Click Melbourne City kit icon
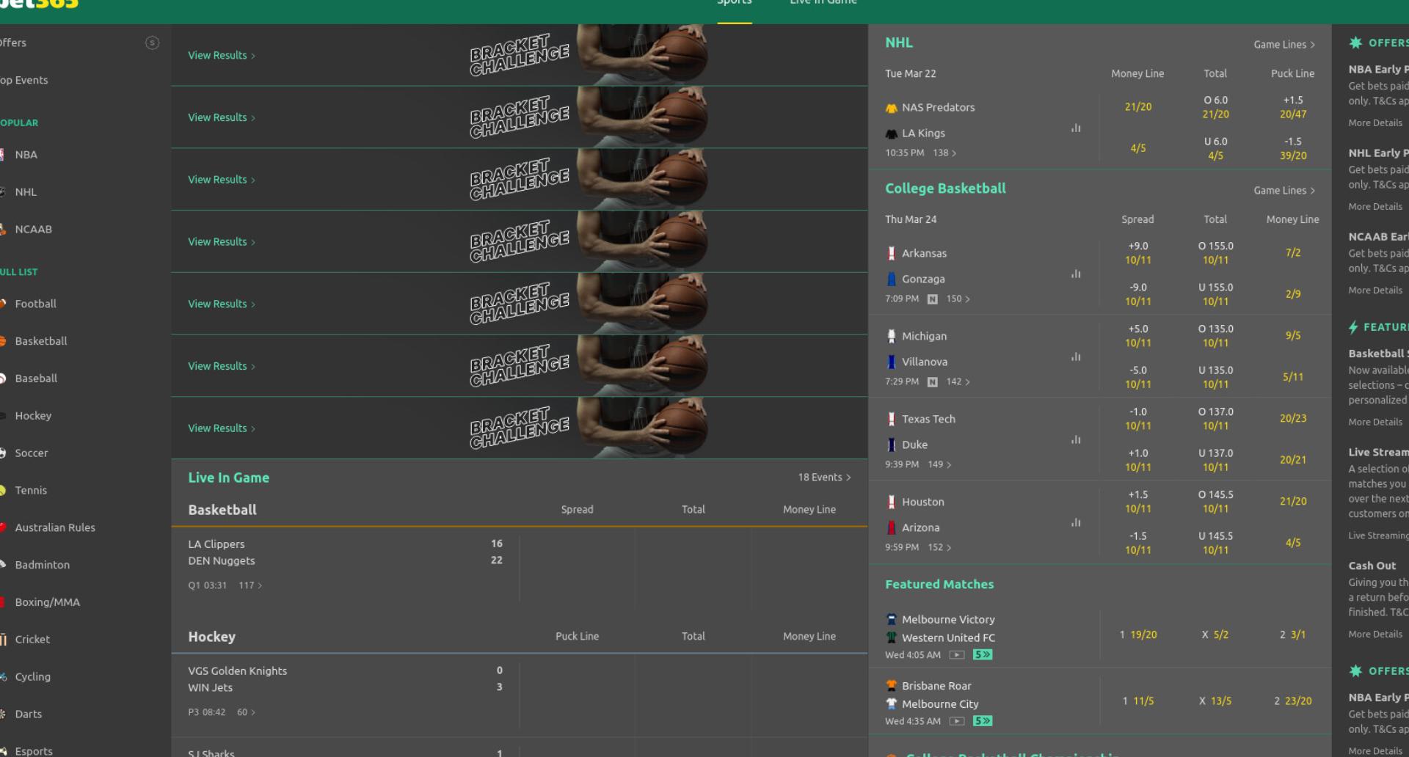Viewport: 1409px width, 757px height. pos(892,704)
